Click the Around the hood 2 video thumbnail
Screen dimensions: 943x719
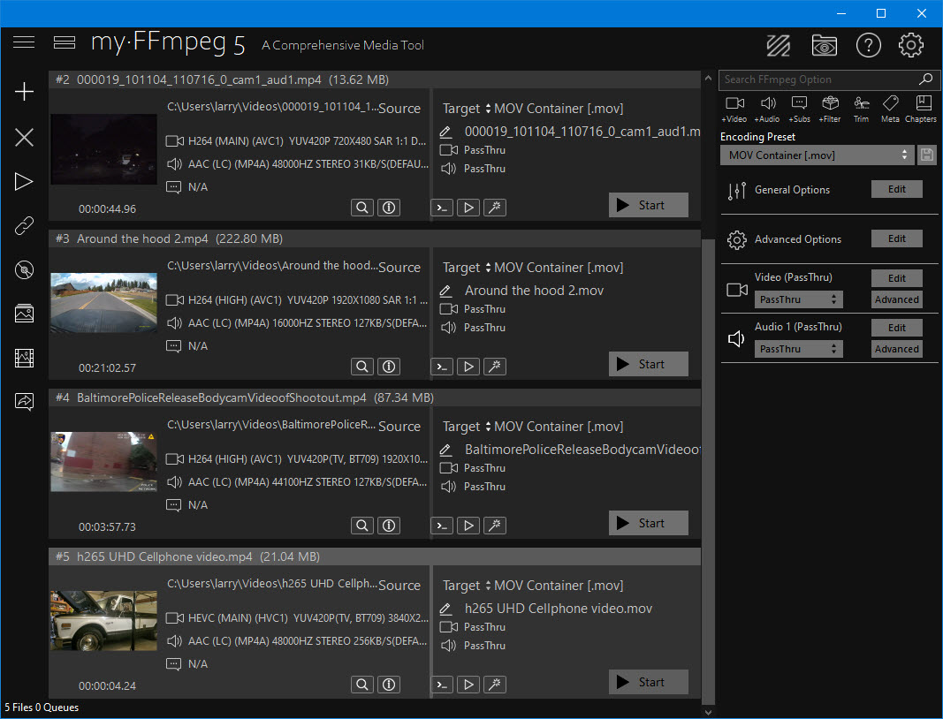[x=103, y=302]
